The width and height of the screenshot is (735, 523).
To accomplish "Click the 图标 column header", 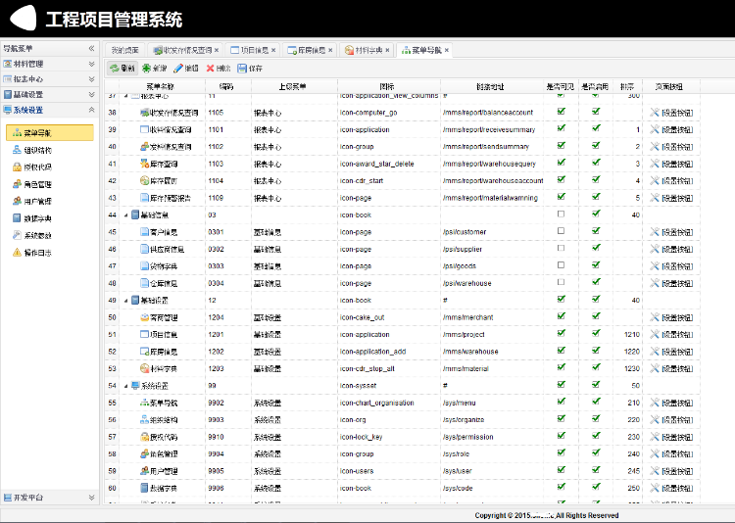I will pyautogui.click(x=389, y=87).
